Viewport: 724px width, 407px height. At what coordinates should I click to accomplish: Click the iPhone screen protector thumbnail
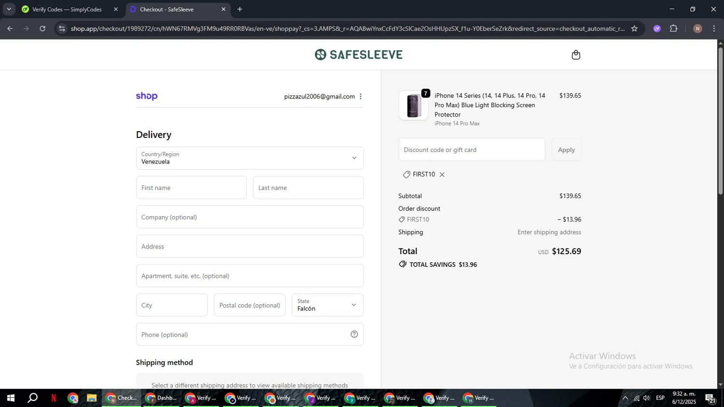pos(413,105)
